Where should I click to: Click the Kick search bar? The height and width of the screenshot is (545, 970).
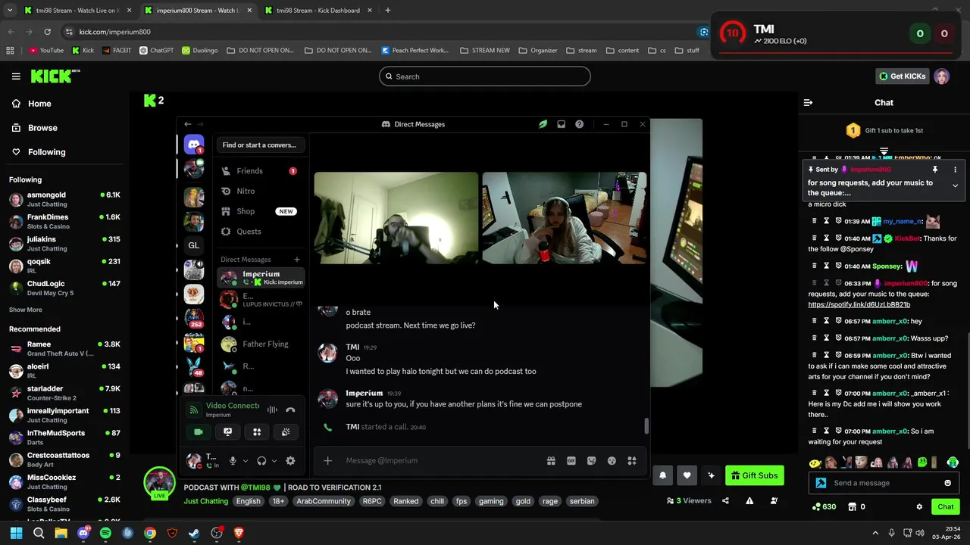(485, 76)
